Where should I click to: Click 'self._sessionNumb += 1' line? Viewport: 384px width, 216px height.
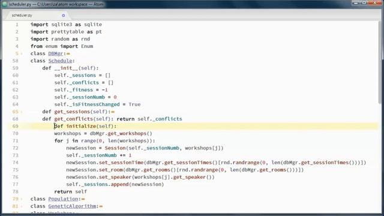[98, 155]
